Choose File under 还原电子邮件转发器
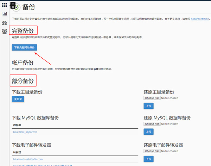 152,151
